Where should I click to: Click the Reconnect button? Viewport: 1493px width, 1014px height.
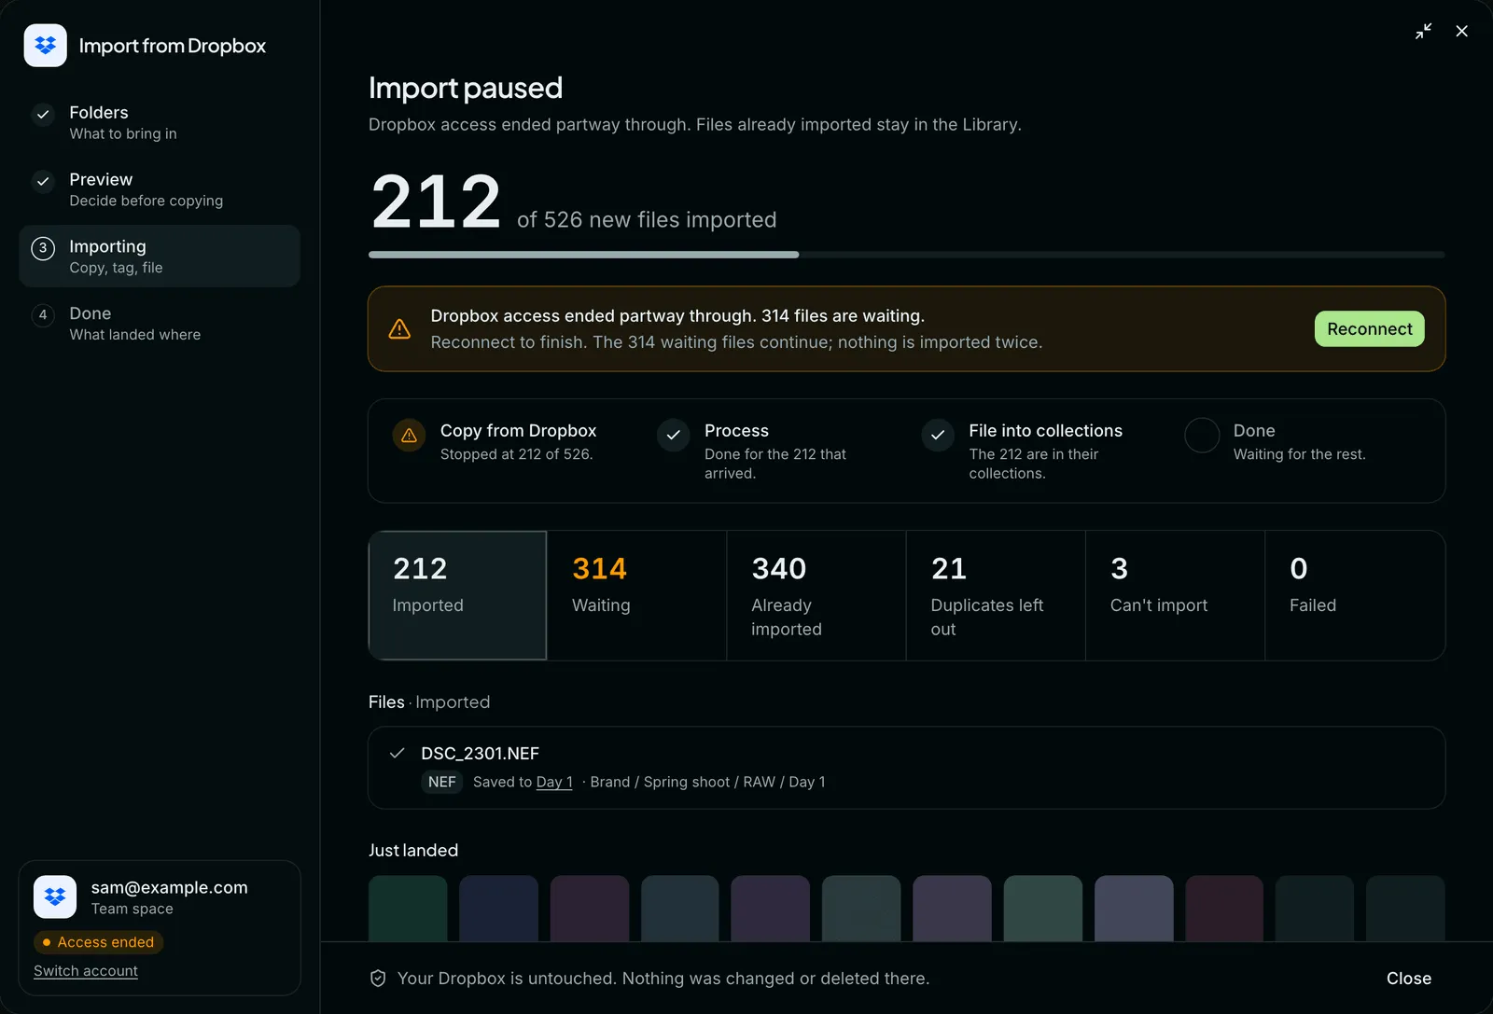[x=1369, y=329]
